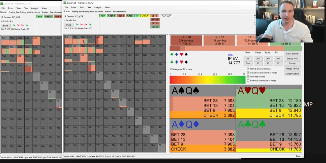Open Solver menu in front window
This screenshot has height=163, width=326.
73,7
